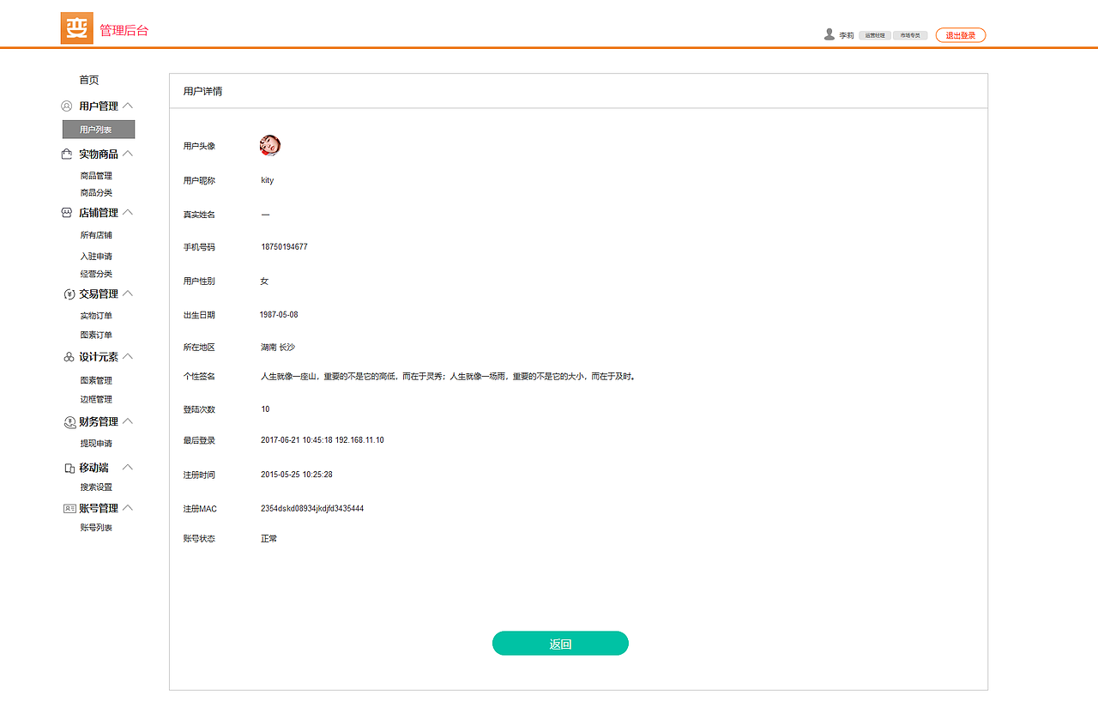Click the 交易管理 yen coin icon

[69, 294]
